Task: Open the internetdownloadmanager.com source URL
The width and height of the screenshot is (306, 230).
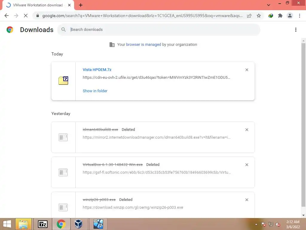Action: coord(157,137)
